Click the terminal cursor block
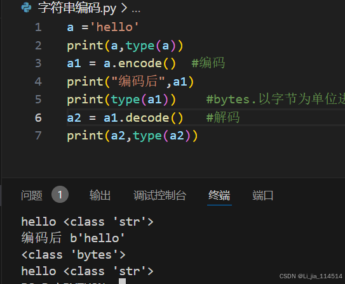Image resolution: width=345 pixels, height=284 pixels. (x=123, y=281)
